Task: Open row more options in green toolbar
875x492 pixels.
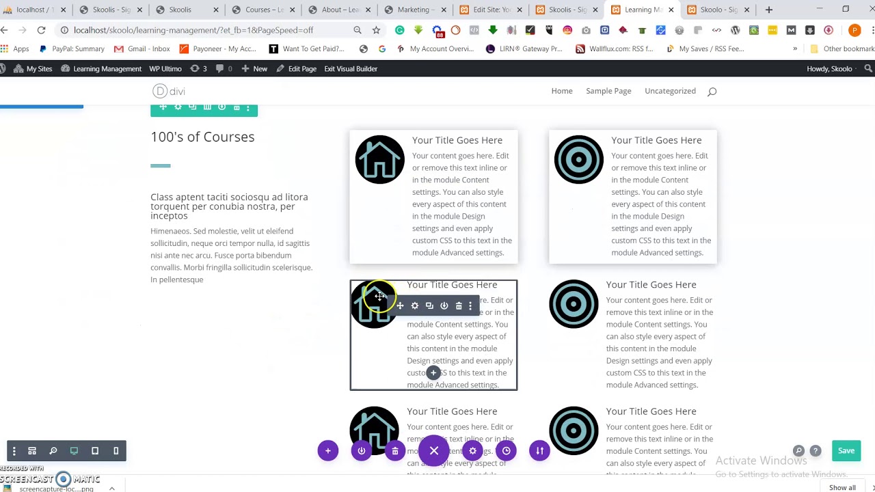Action: point(248,107)
